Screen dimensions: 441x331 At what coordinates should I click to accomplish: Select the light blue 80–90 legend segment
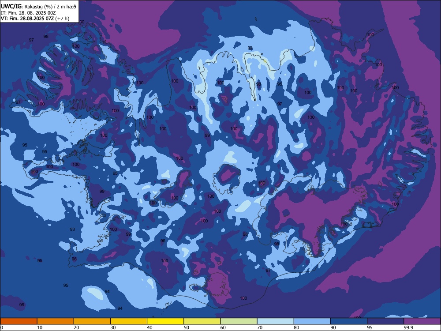tap(312, 321)
